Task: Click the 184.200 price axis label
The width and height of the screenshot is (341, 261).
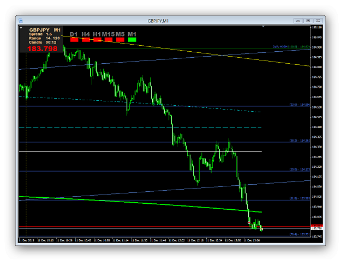Action: [317, 167]
